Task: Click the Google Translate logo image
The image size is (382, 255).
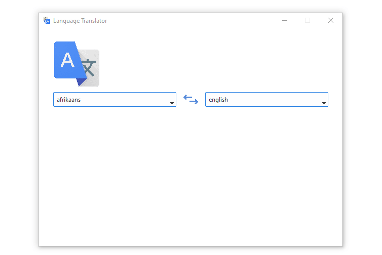Action: coord(77,64)
